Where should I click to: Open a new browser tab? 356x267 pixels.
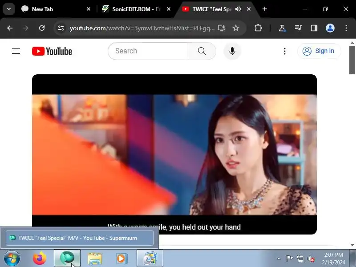click(x=264, y=9)
